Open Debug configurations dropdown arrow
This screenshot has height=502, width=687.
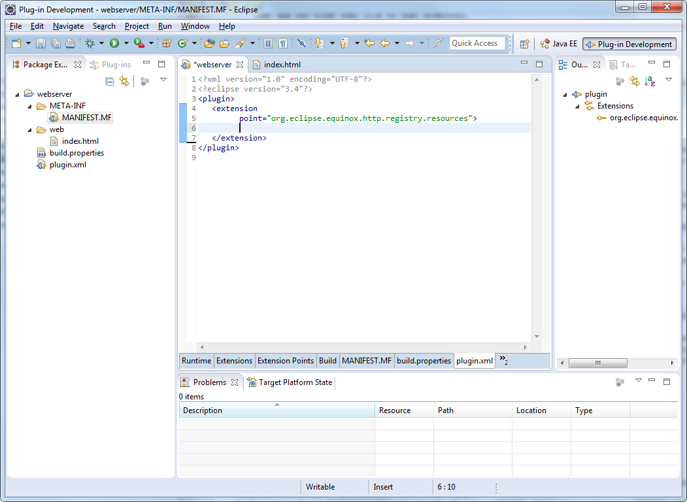(x=101, y=43)
